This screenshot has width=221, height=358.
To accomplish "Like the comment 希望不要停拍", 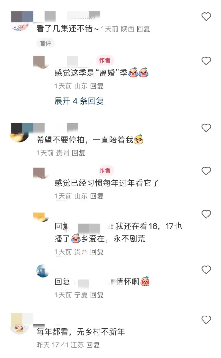I will click(206, 128).
